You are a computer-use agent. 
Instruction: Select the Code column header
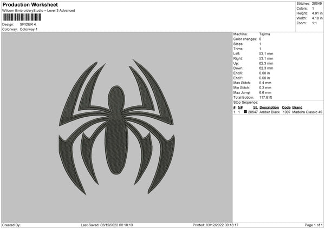[286, 107]
